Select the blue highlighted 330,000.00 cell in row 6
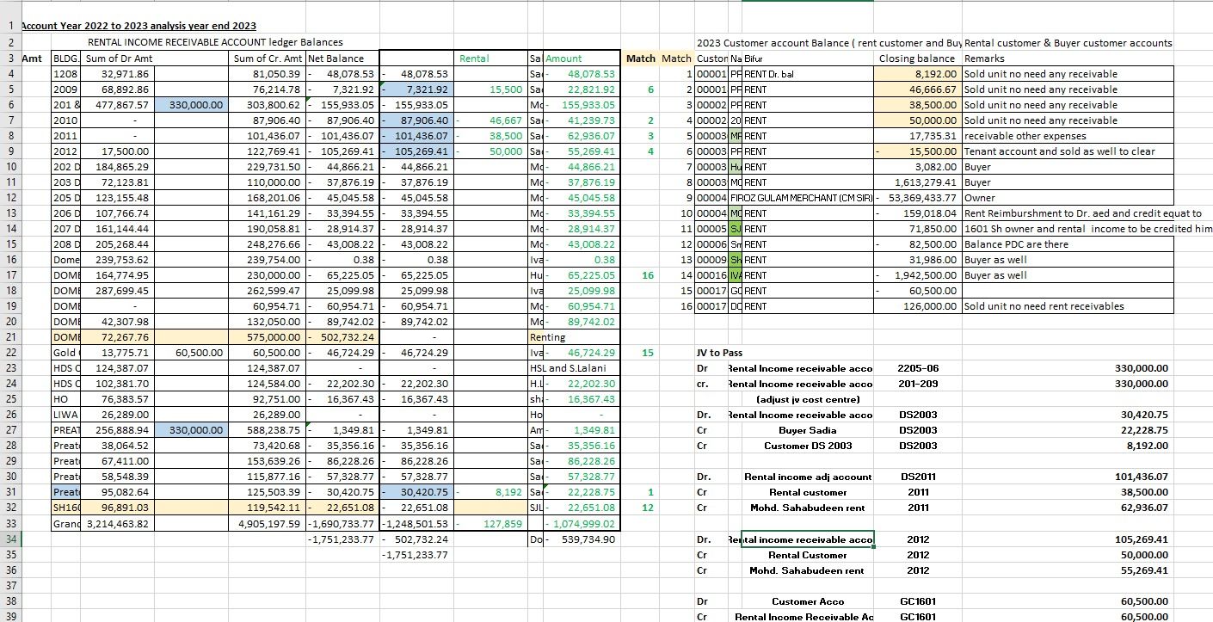1213x622 pixels. [192, 105]
